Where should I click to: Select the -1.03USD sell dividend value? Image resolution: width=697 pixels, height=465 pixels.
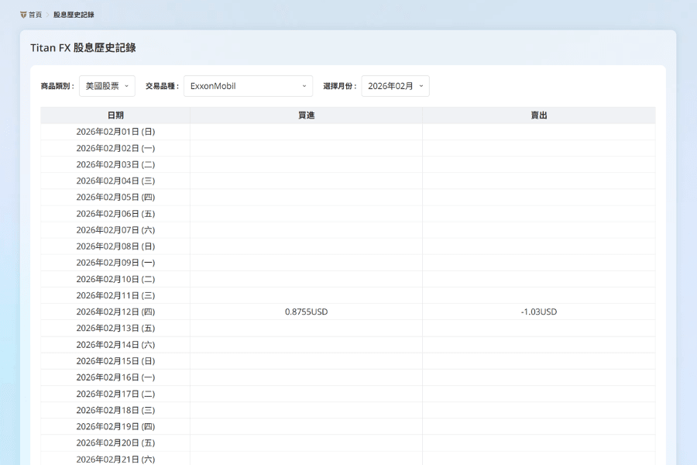538,312
